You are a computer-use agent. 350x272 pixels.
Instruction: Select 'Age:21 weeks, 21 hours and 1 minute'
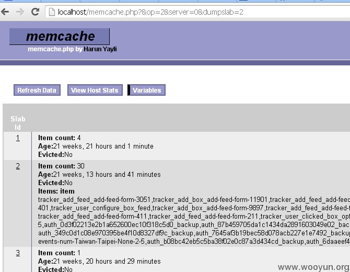[x=96, y=146]
